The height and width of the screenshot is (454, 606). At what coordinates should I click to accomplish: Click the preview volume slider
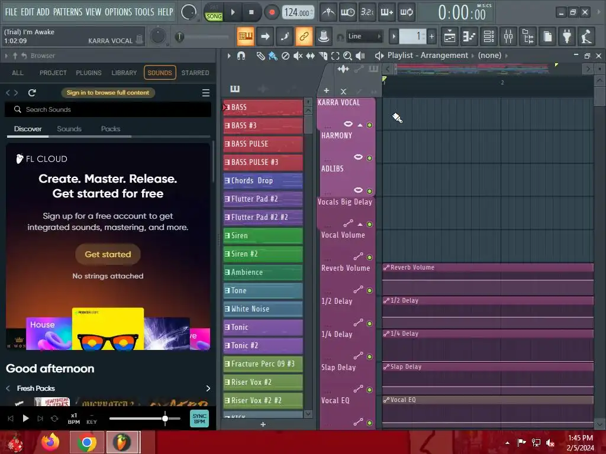coord(145,419)
